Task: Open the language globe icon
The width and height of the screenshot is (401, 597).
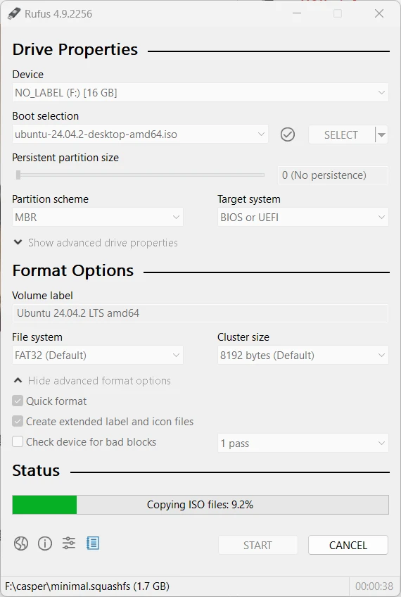Action: pos(21,543)
